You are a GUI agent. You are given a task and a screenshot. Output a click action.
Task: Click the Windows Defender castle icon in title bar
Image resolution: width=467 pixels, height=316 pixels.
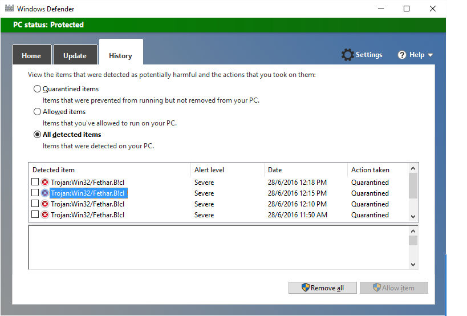click(x=10, y=9)
